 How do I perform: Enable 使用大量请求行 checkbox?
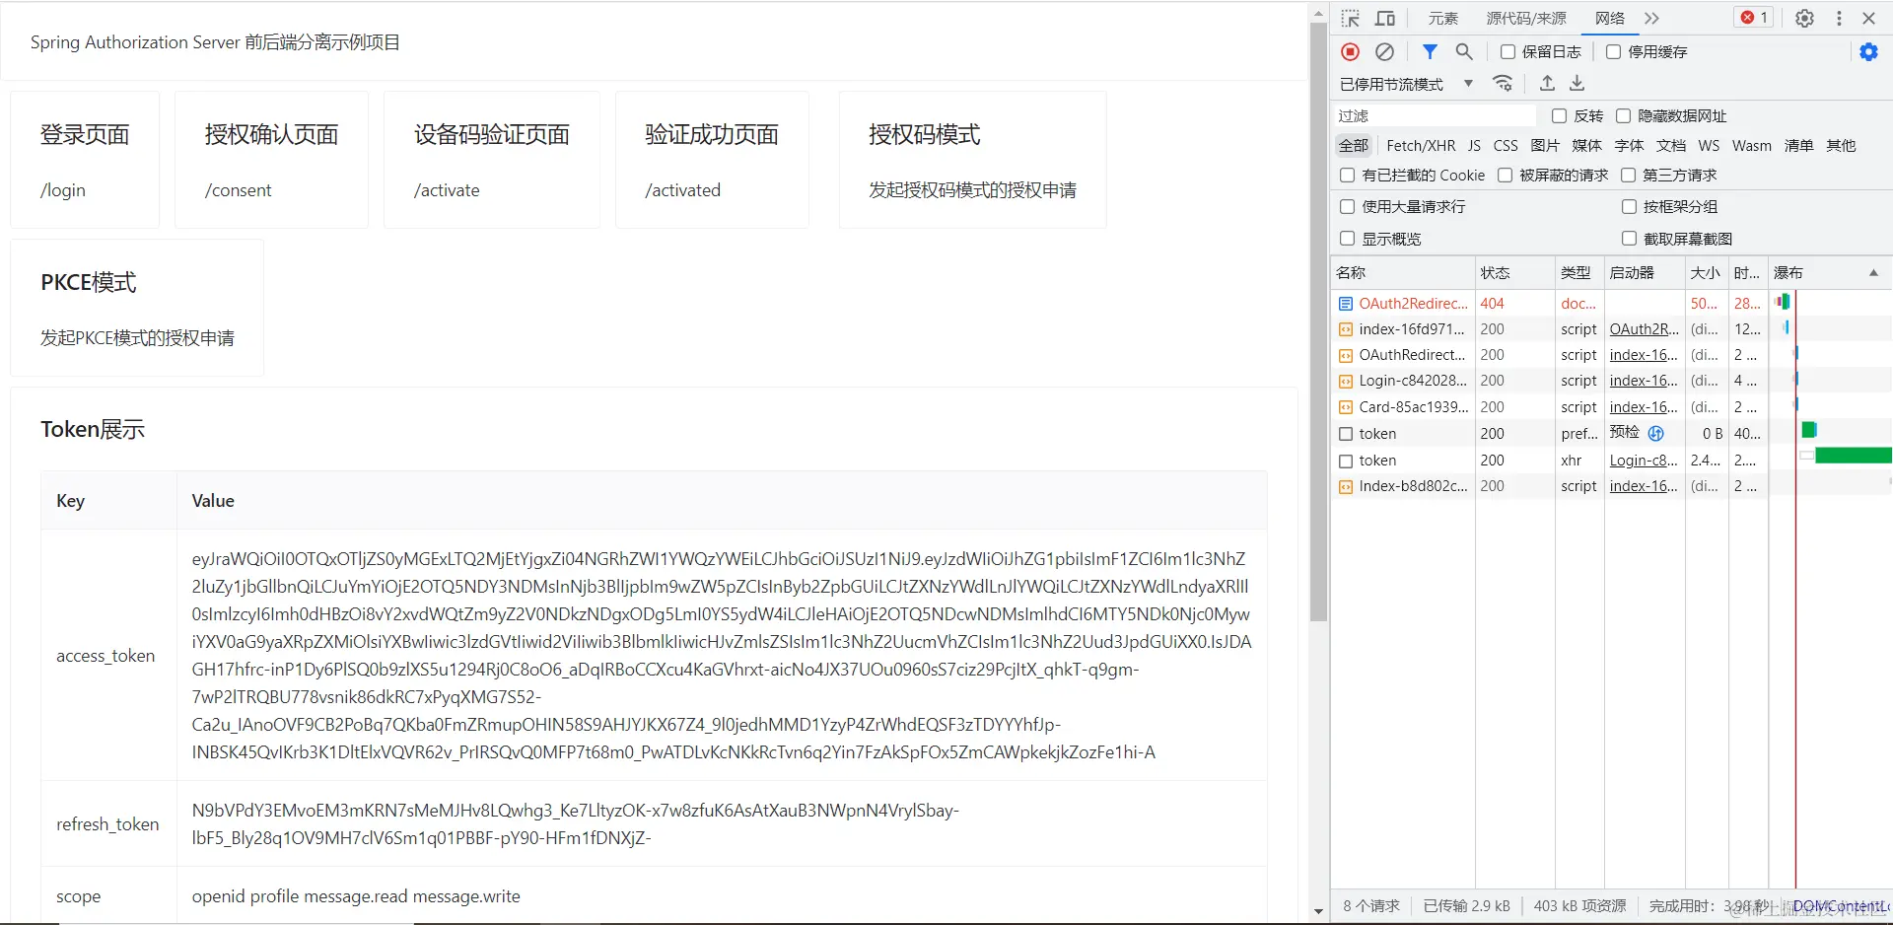(x=1348, y=206)
